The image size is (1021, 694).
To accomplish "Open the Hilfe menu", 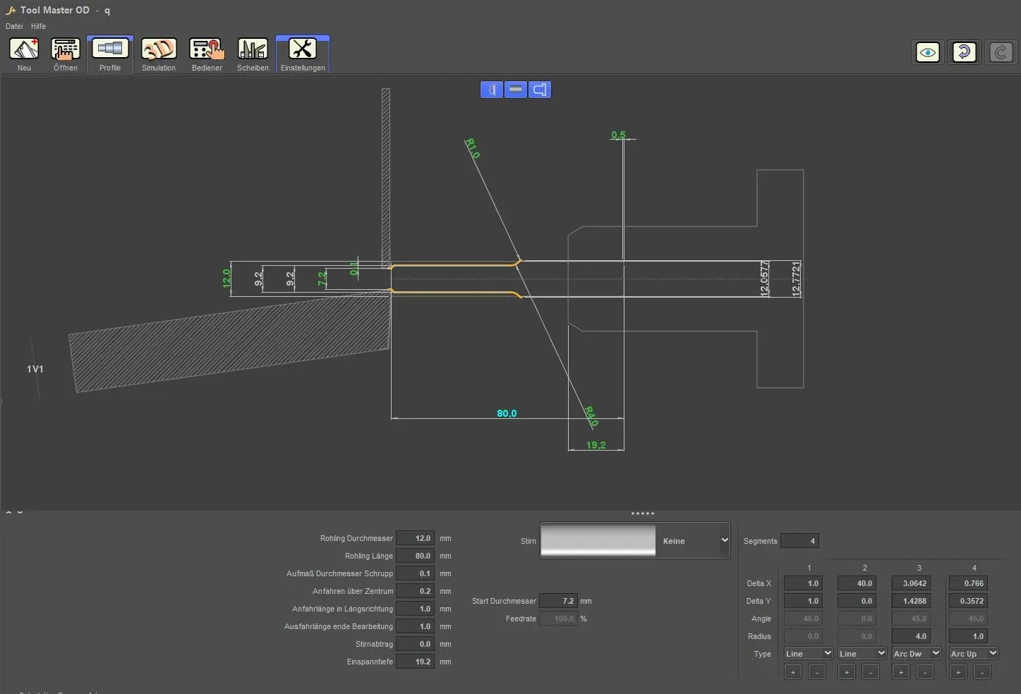I will pos(38,26).
